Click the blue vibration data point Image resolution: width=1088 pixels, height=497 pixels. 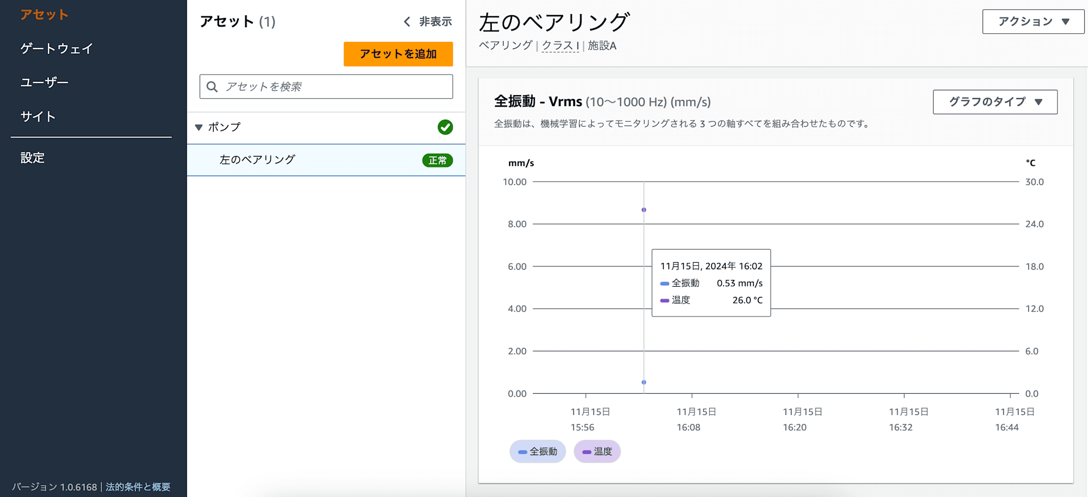click(644, 382)
